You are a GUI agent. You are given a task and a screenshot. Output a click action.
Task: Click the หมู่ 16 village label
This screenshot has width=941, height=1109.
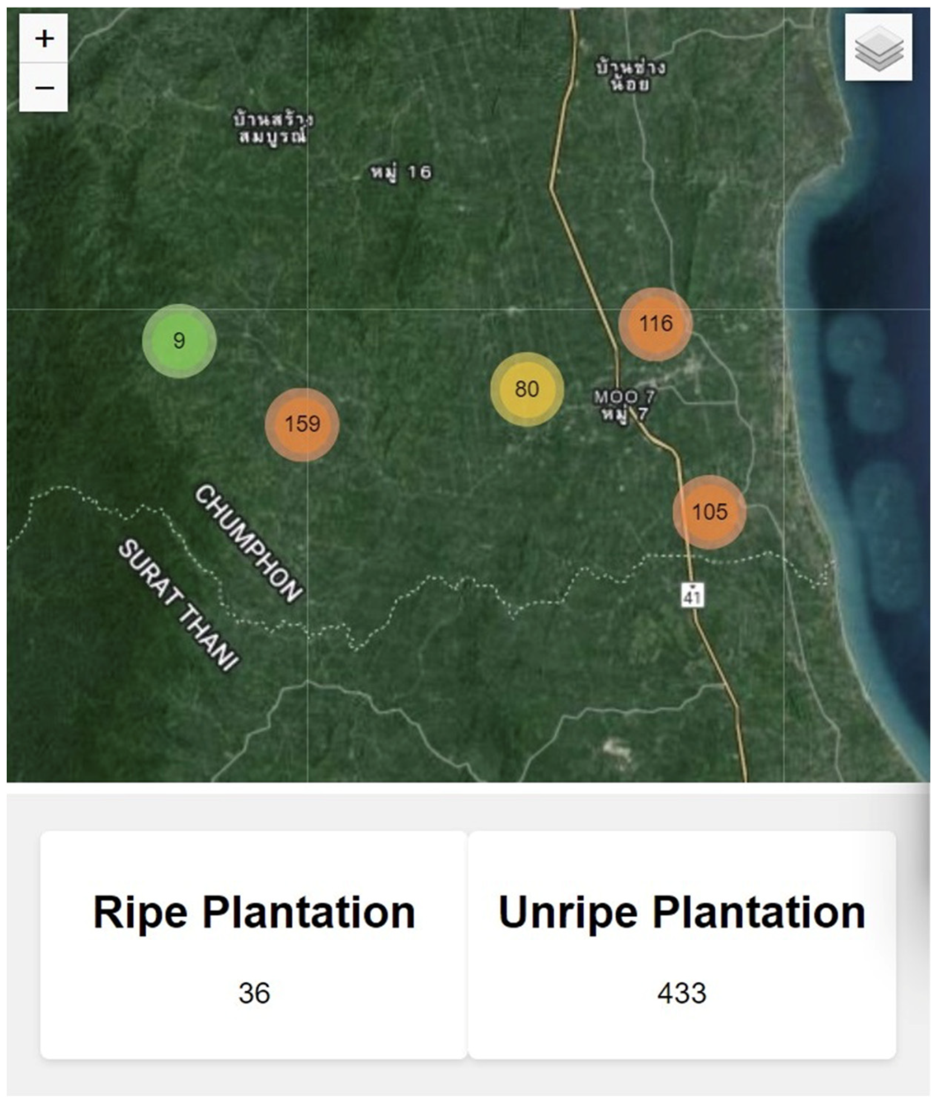click(401, 172)
